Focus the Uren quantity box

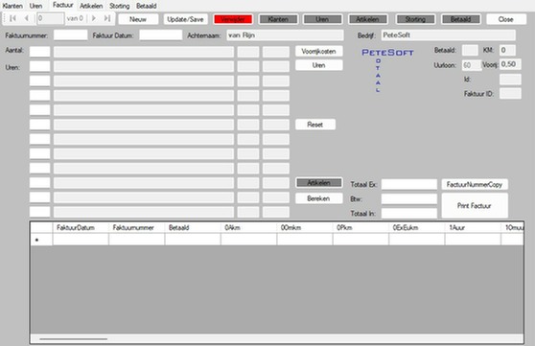[x=39, y=66]
